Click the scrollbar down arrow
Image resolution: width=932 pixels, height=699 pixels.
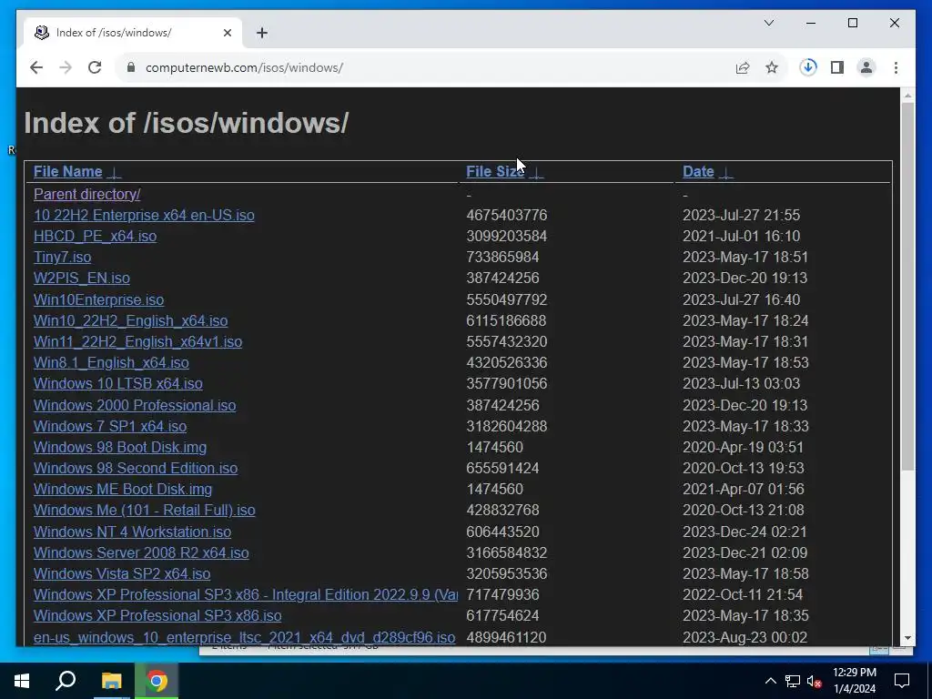coord(907,638)
